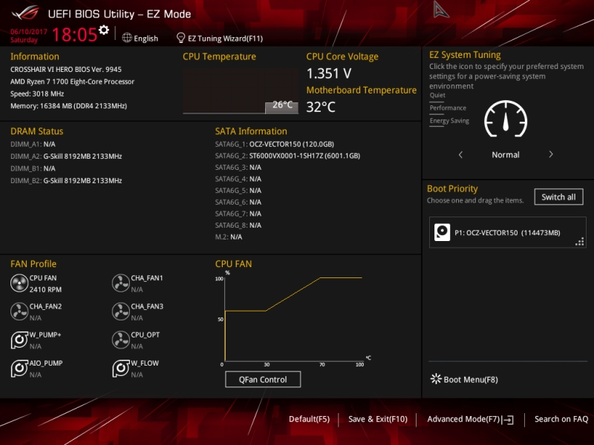Image resolution: width=594 pixels, height=445 pixels.
Task: Open date and time settings gear
Action: [x=103, y=30]
